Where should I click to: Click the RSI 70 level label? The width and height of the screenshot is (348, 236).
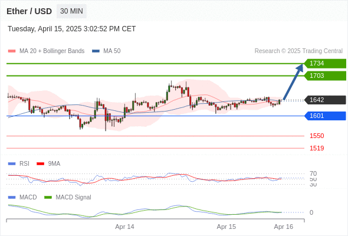pos(313,173)
